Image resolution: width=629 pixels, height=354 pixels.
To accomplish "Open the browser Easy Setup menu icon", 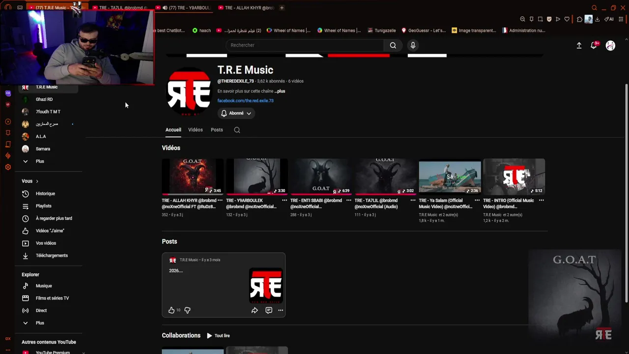I will (621, 19).
